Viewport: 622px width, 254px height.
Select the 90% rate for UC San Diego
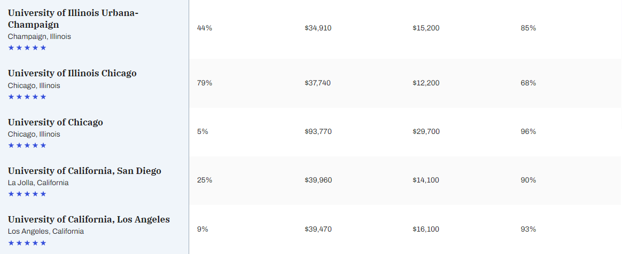pos(528,180)
